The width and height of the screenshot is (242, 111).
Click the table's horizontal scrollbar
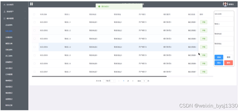[x=99, y=76]
